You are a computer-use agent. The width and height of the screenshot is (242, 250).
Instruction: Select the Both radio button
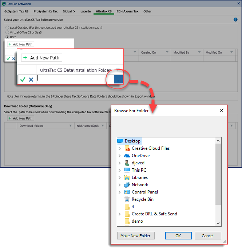pos(7,37)
